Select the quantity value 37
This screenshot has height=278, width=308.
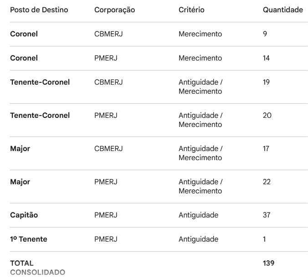point(267,215)
